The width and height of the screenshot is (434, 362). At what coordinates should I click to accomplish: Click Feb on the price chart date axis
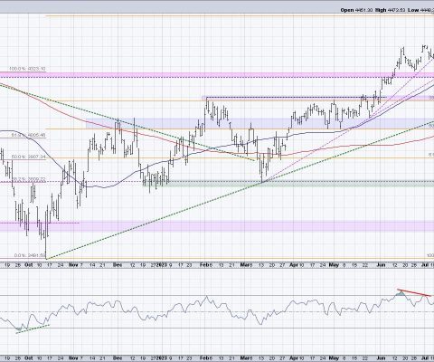[204, 265]
